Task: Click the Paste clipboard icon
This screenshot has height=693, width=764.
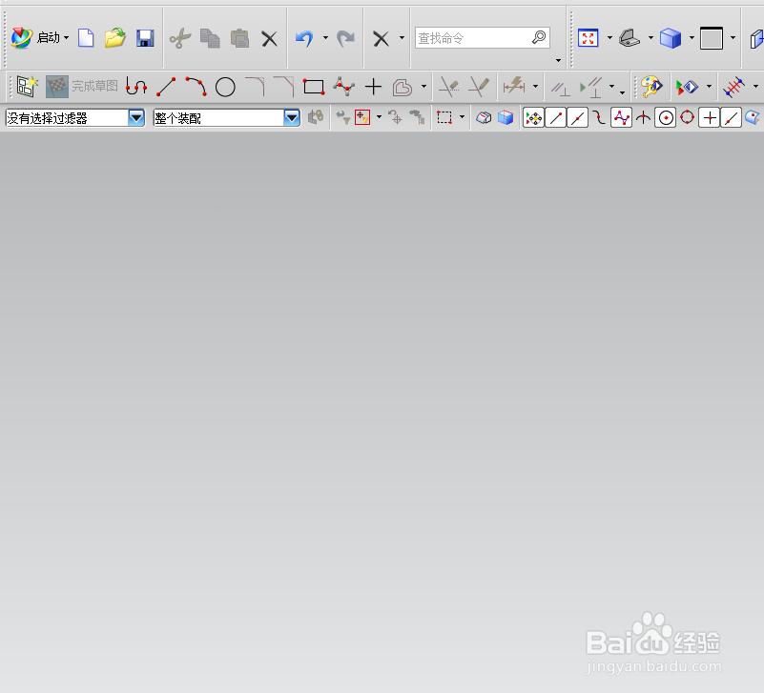Action: [239, 38]
